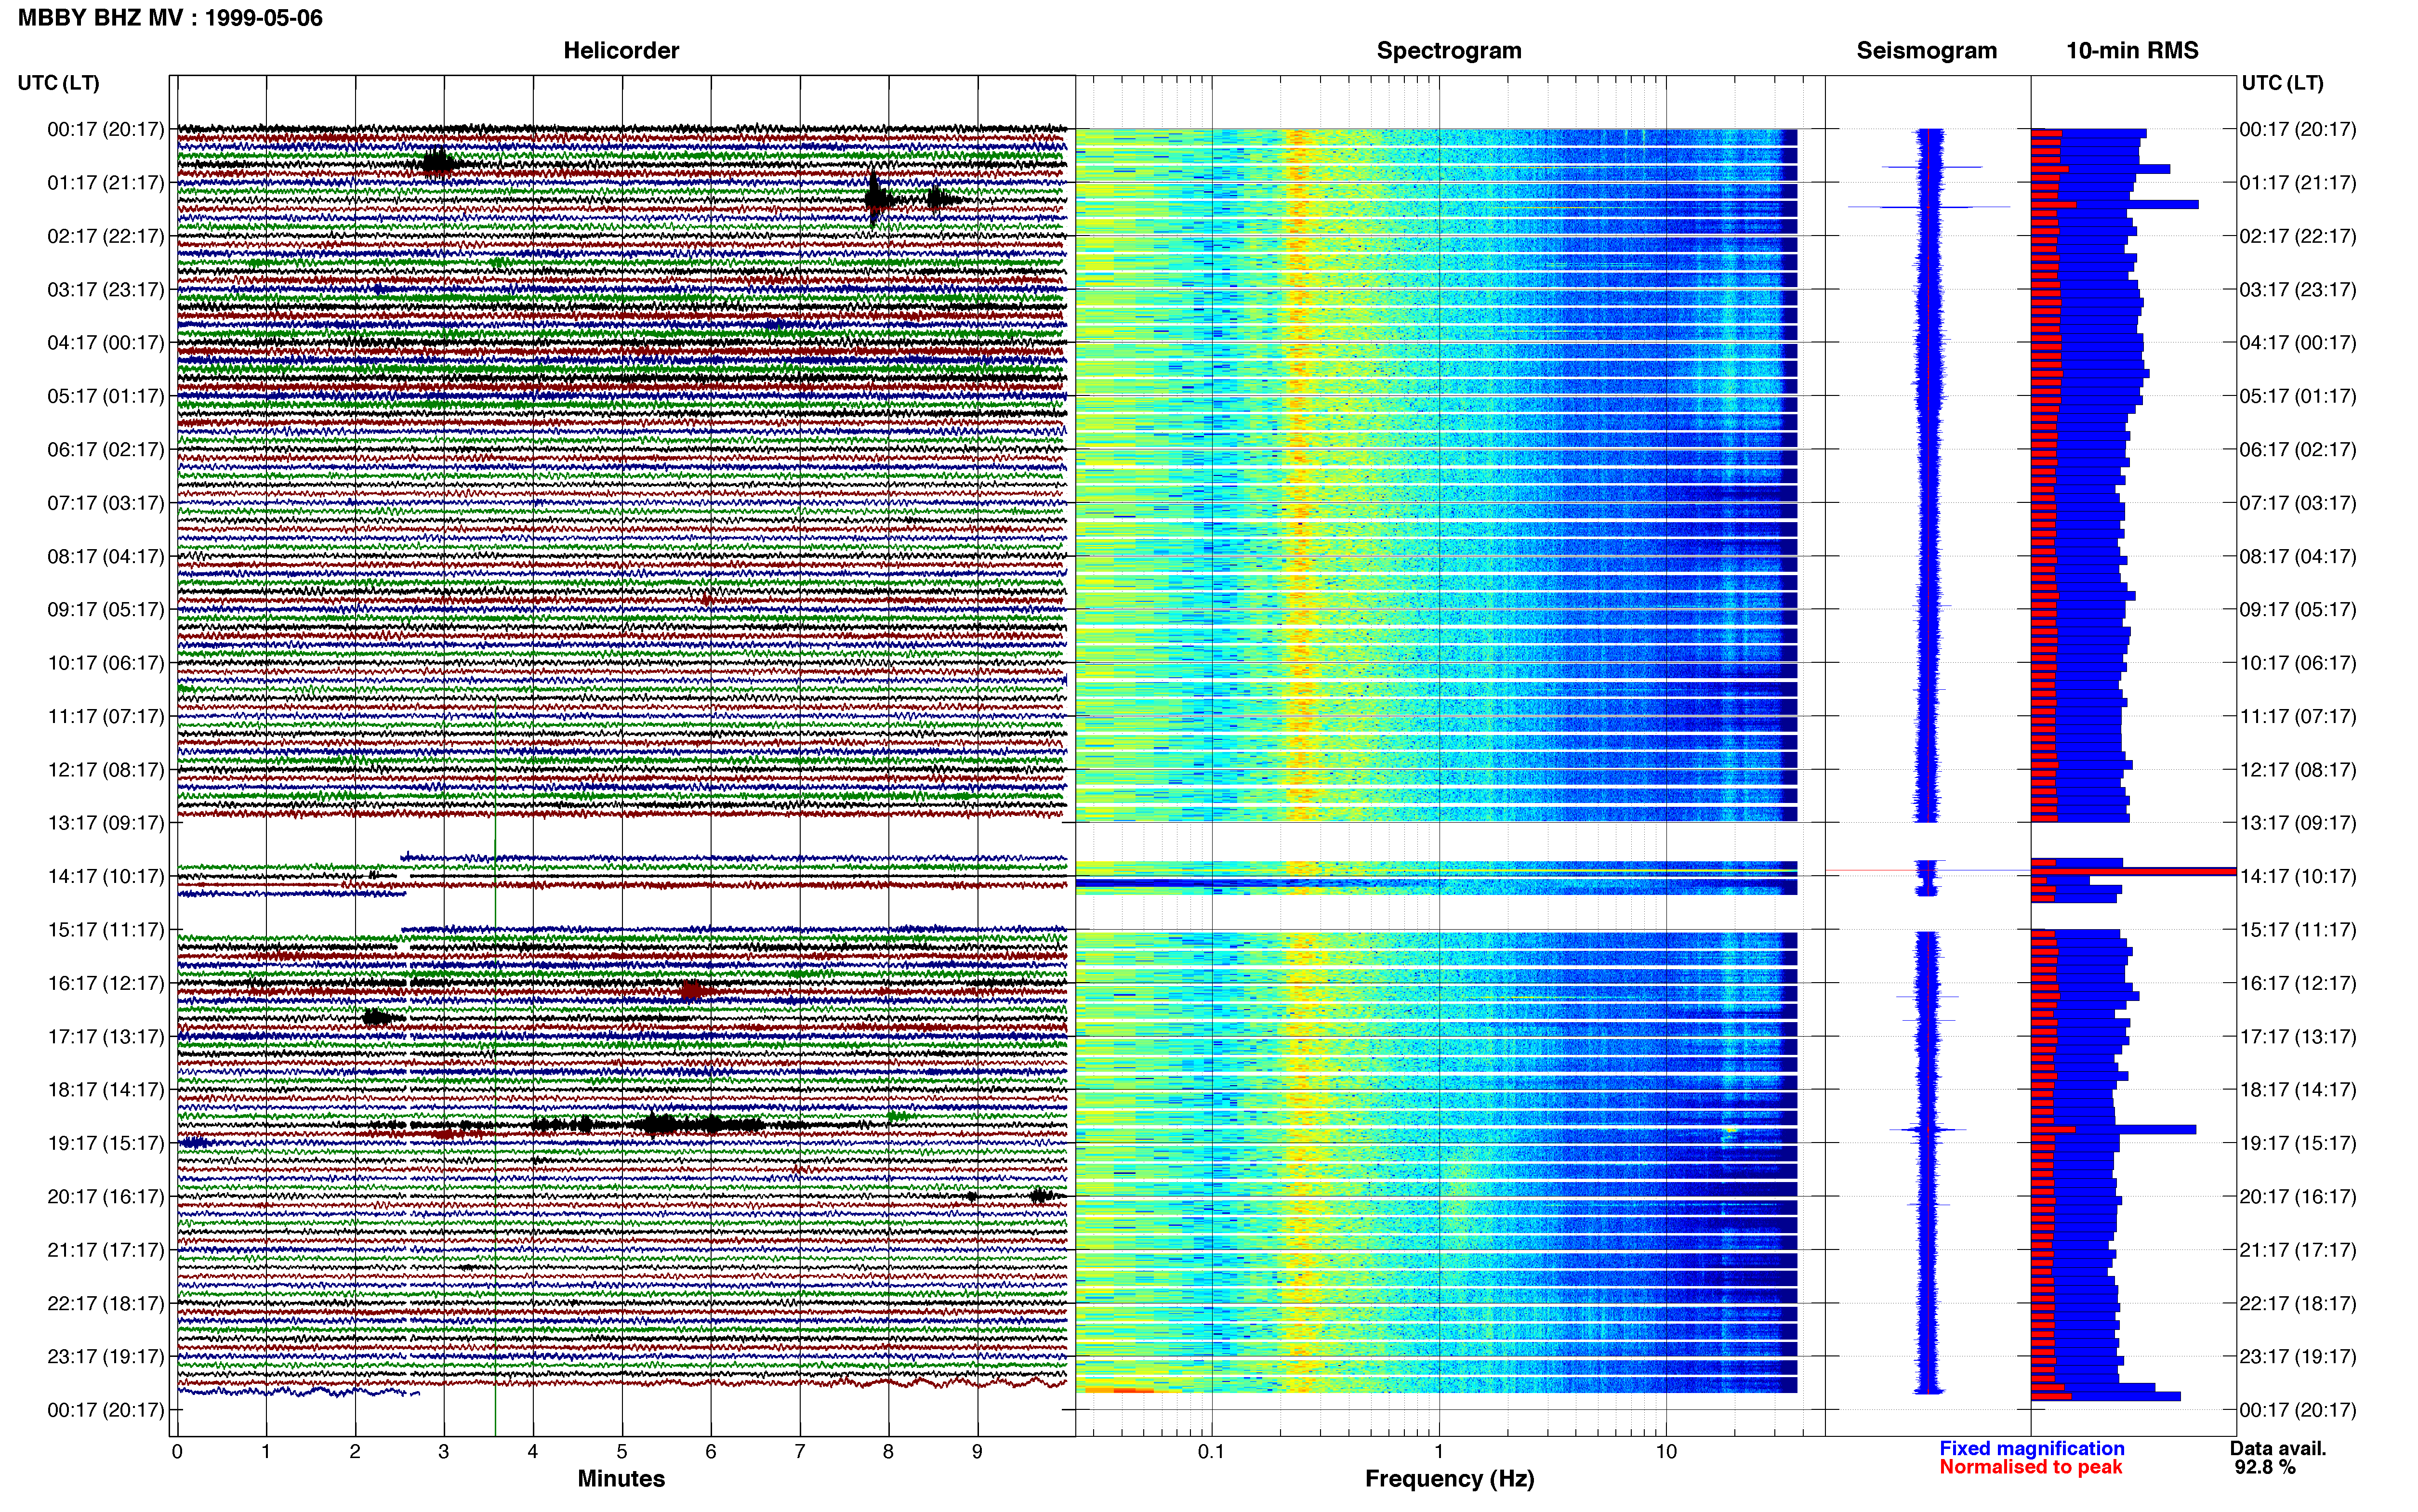2418x1512 pixels.
Task: Click left time label '01:17 (21:17)'
Action: coord(106,183)
